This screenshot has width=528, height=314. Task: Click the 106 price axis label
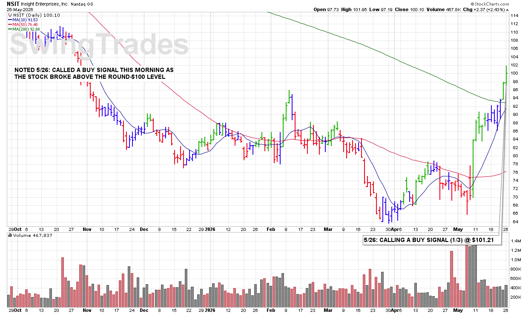[514, 49]
